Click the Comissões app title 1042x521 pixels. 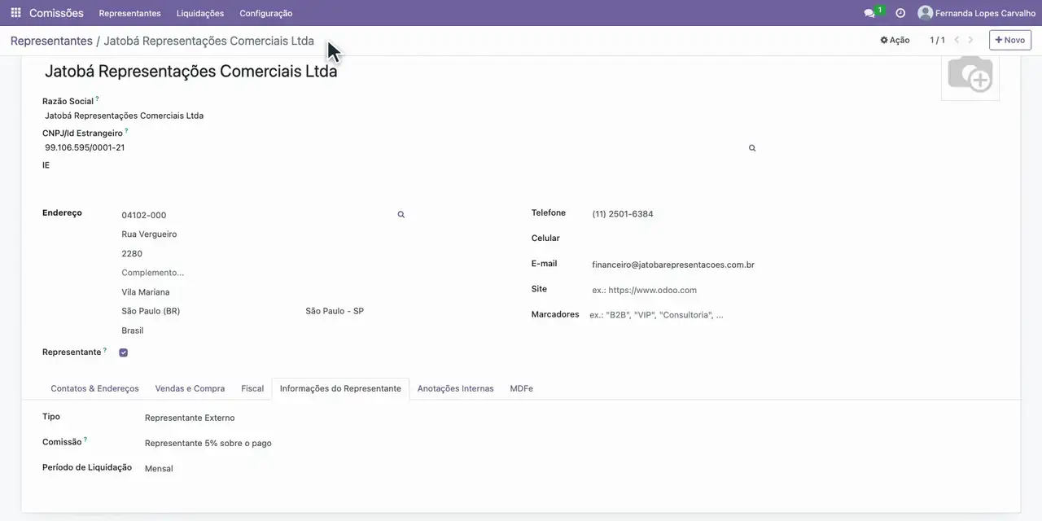pos(56,13)
